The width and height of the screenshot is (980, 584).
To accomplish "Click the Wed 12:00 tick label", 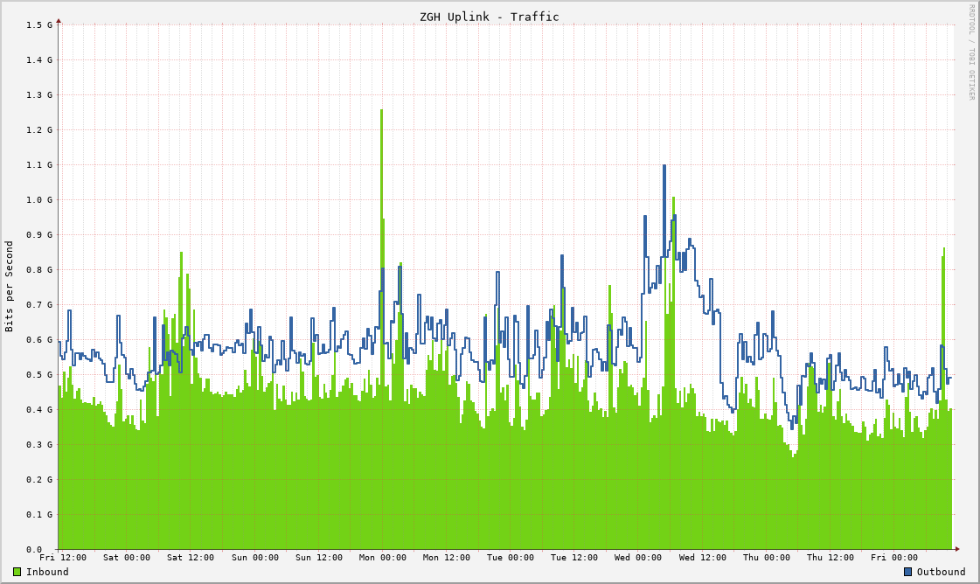I will coord(704,557).
